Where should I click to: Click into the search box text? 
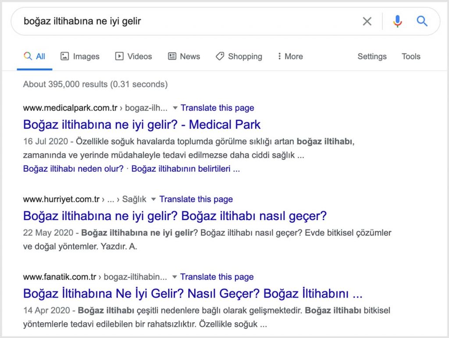[x=82, y=21]
